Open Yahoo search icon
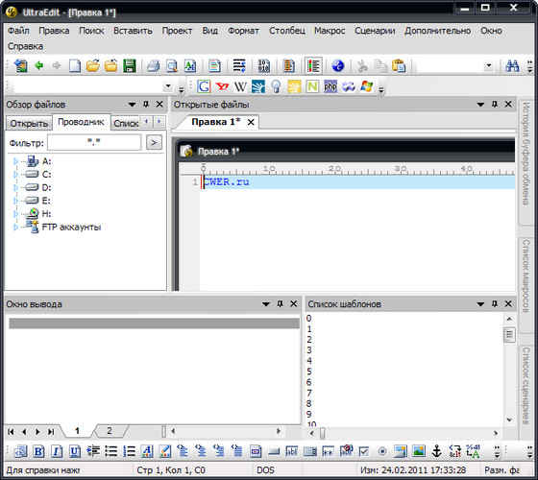The height and width of the screenshot is (480, 538). [222, 86]
